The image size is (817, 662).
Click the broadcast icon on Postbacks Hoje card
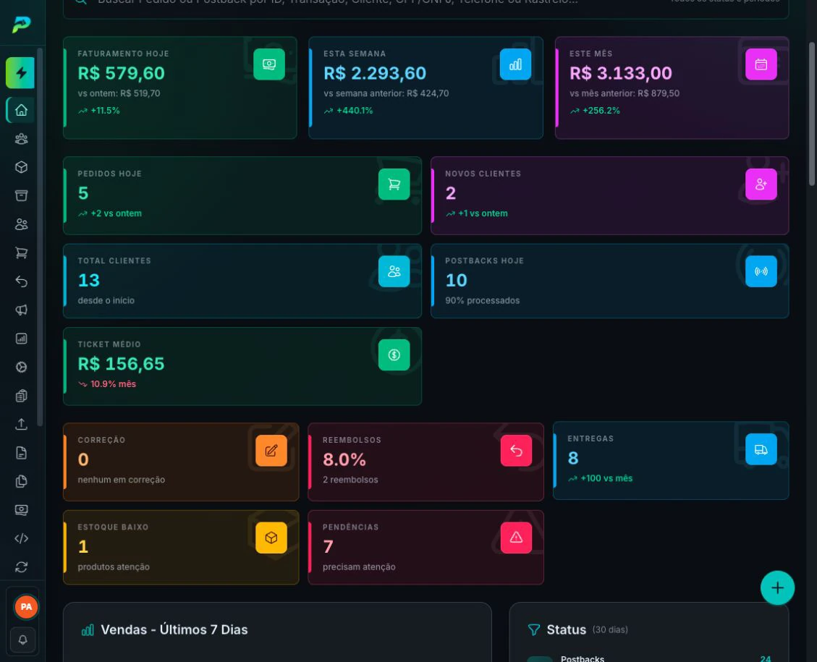click(x=761, y=271)
